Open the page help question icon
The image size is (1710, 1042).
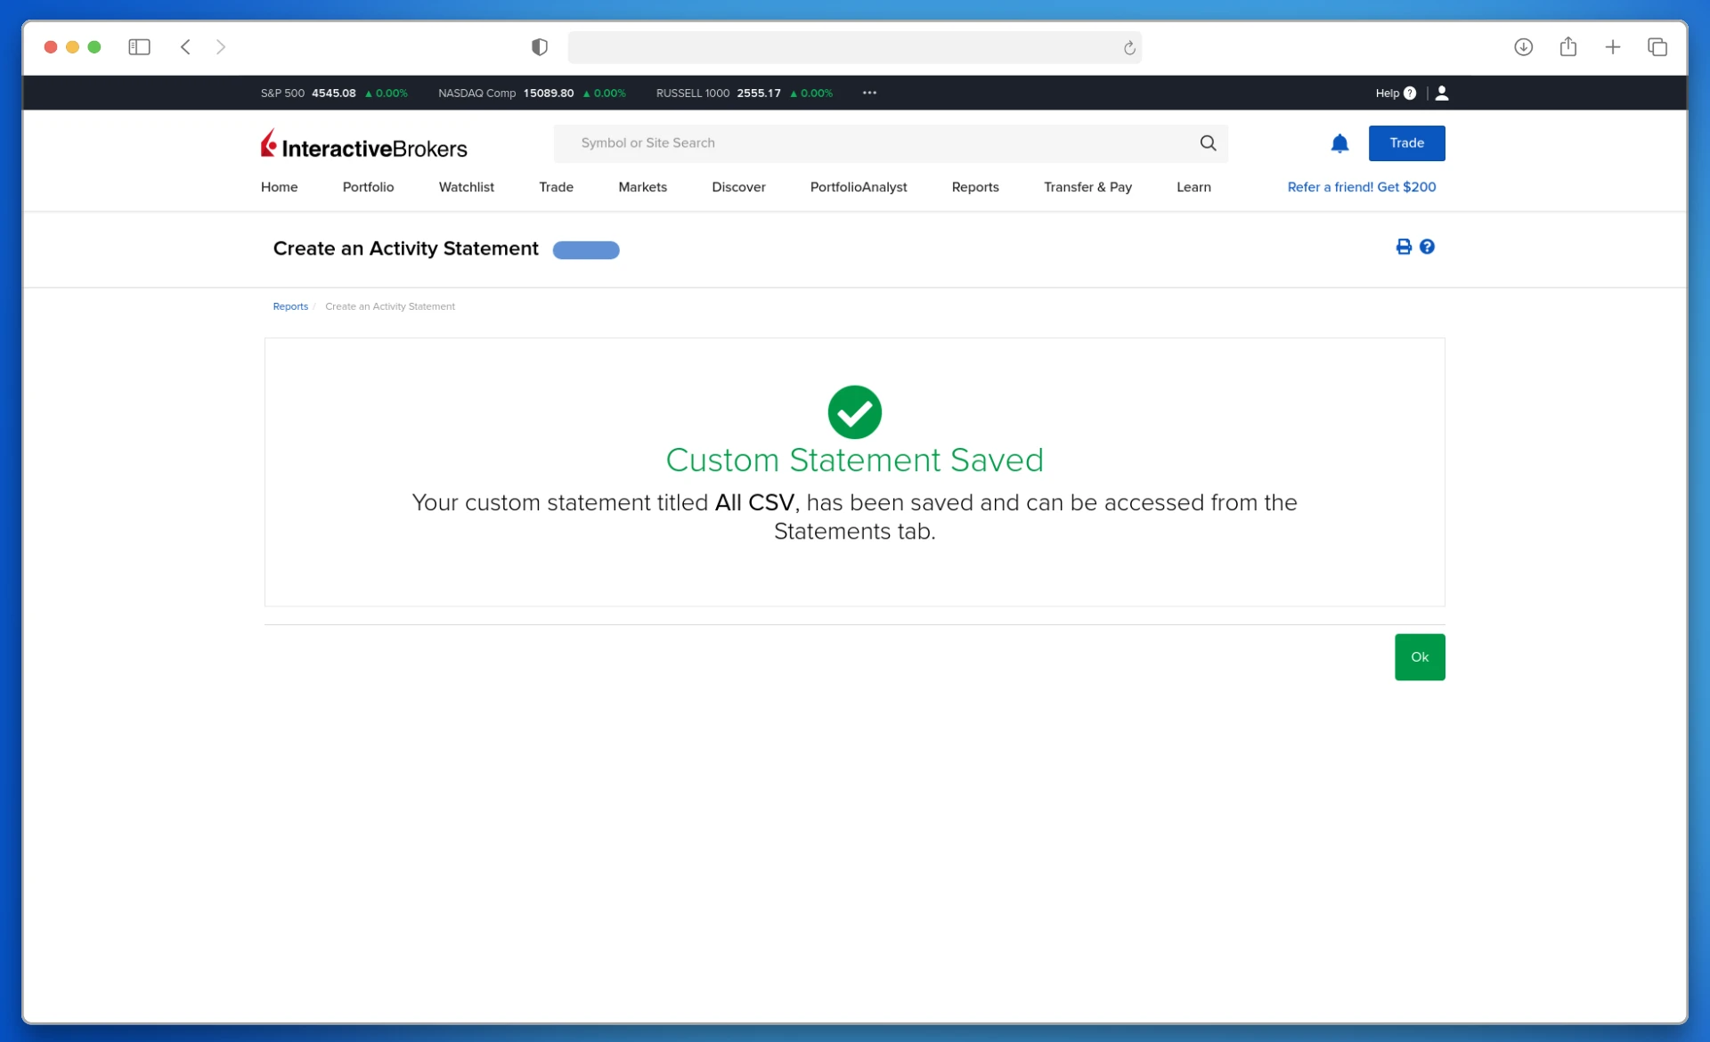point(1427,247)
